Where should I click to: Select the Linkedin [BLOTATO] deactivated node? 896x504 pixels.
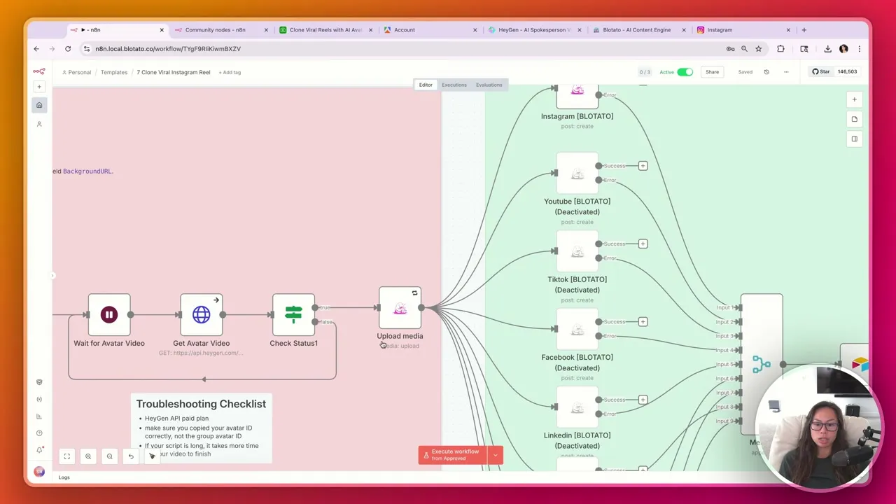point(577,407)
